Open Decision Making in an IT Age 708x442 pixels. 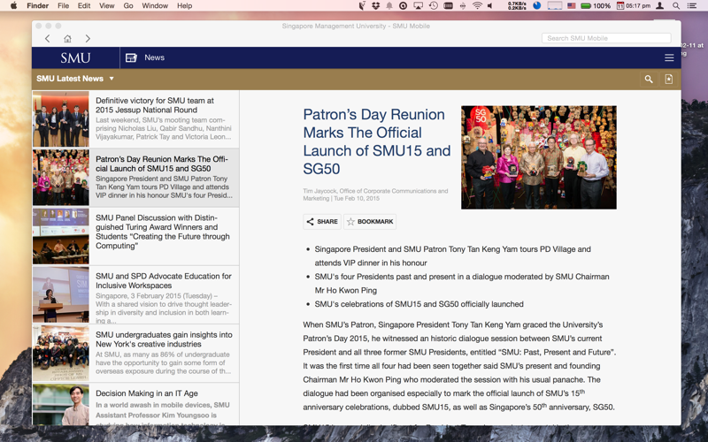(x=135, y=405)
